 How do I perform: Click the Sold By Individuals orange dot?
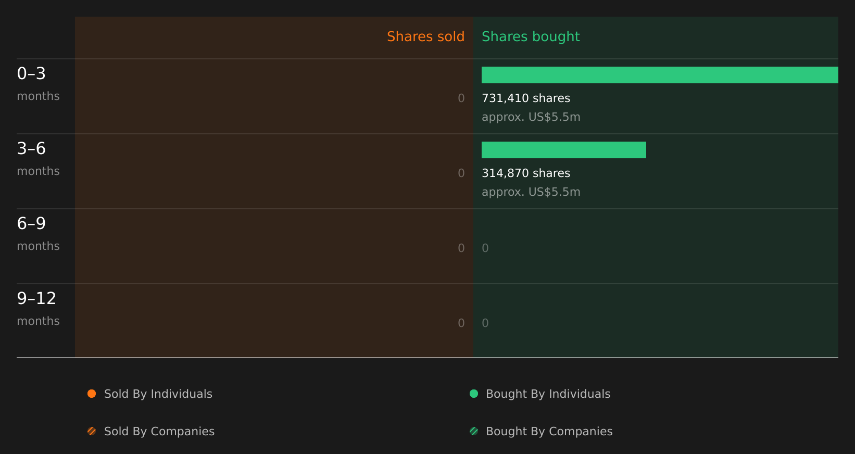pyautogui.click(x=92, y=394)
